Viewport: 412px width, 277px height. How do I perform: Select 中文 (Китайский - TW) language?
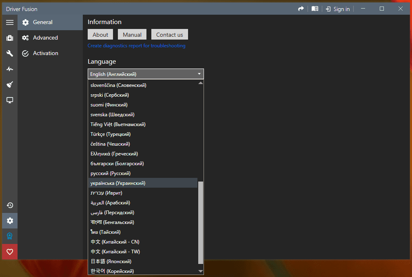tap(143, 252)
